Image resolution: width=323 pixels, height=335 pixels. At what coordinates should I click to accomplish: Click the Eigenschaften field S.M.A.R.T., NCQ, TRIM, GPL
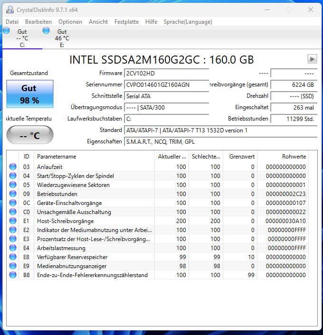click(220, 141)
